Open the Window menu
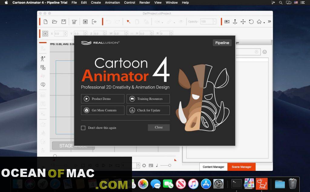This screenshot has height=192, width=310. [x=172, y=2]
